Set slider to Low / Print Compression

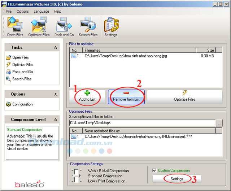pyautogui.click(x=77, y=181)
